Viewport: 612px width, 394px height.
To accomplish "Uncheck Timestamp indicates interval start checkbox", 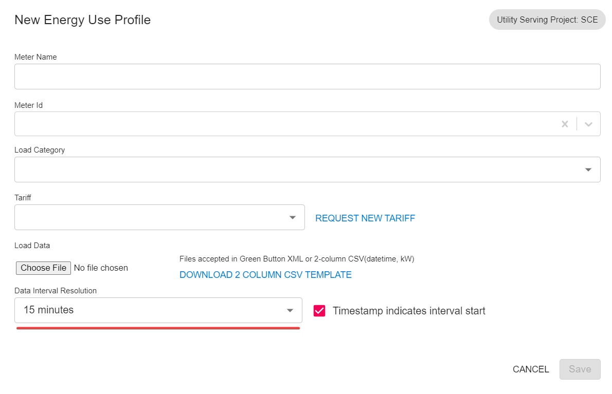I will pyautogui.click(x=319, y=311).
